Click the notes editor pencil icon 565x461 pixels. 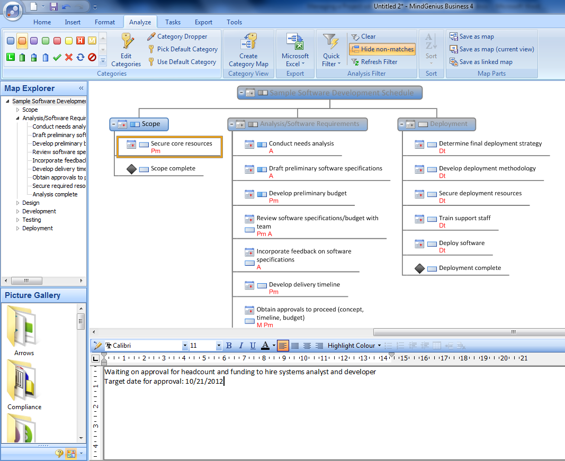(x=97, y=346)
